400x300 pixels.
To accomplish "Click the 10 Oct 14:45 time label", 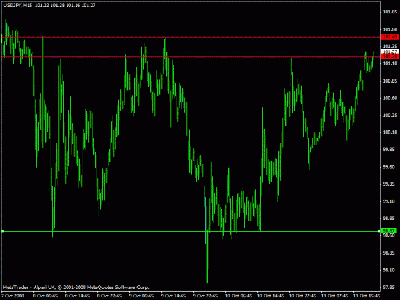I will [271, 296].
